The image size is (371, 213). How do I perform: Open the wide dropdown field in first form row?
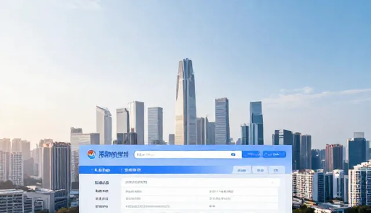[x=201, y=182]
